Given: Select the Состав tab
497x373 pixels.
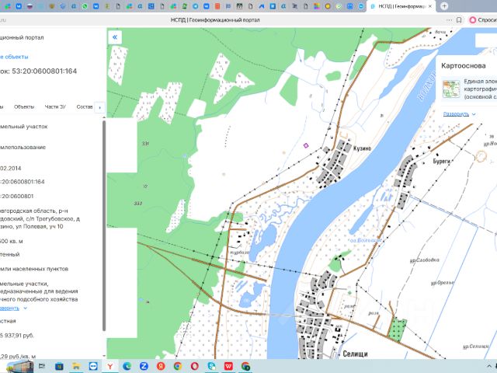Looking at the screenshot, I should click(x=85, y=106).
